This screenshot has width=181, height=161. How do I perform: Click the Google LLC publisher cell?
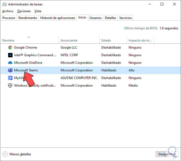click(x=69, y=48)
